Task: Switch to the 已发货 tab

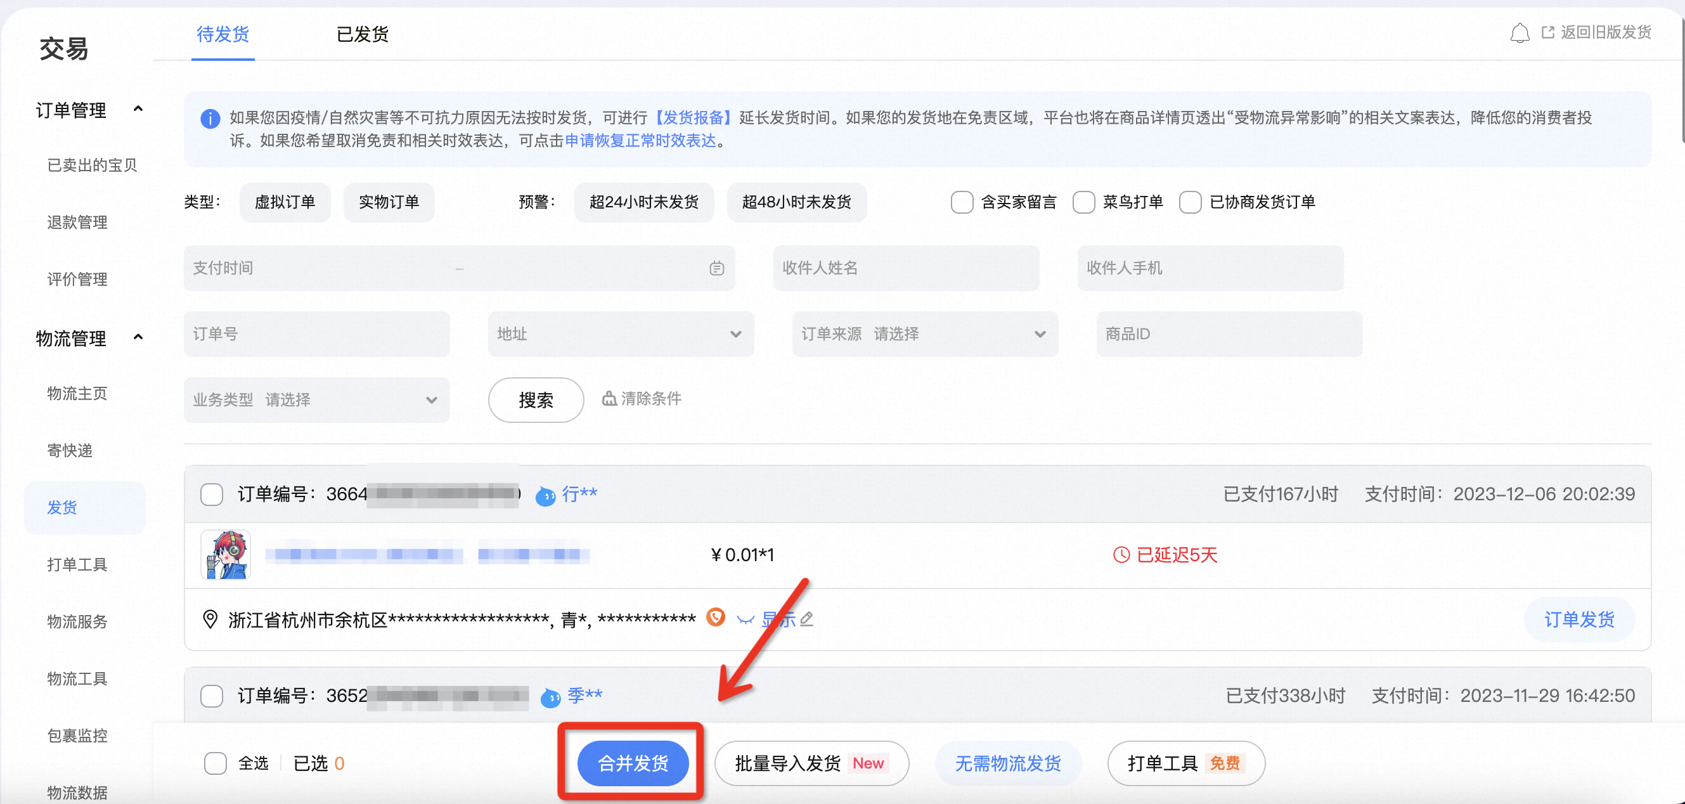Action: [363, 34]
